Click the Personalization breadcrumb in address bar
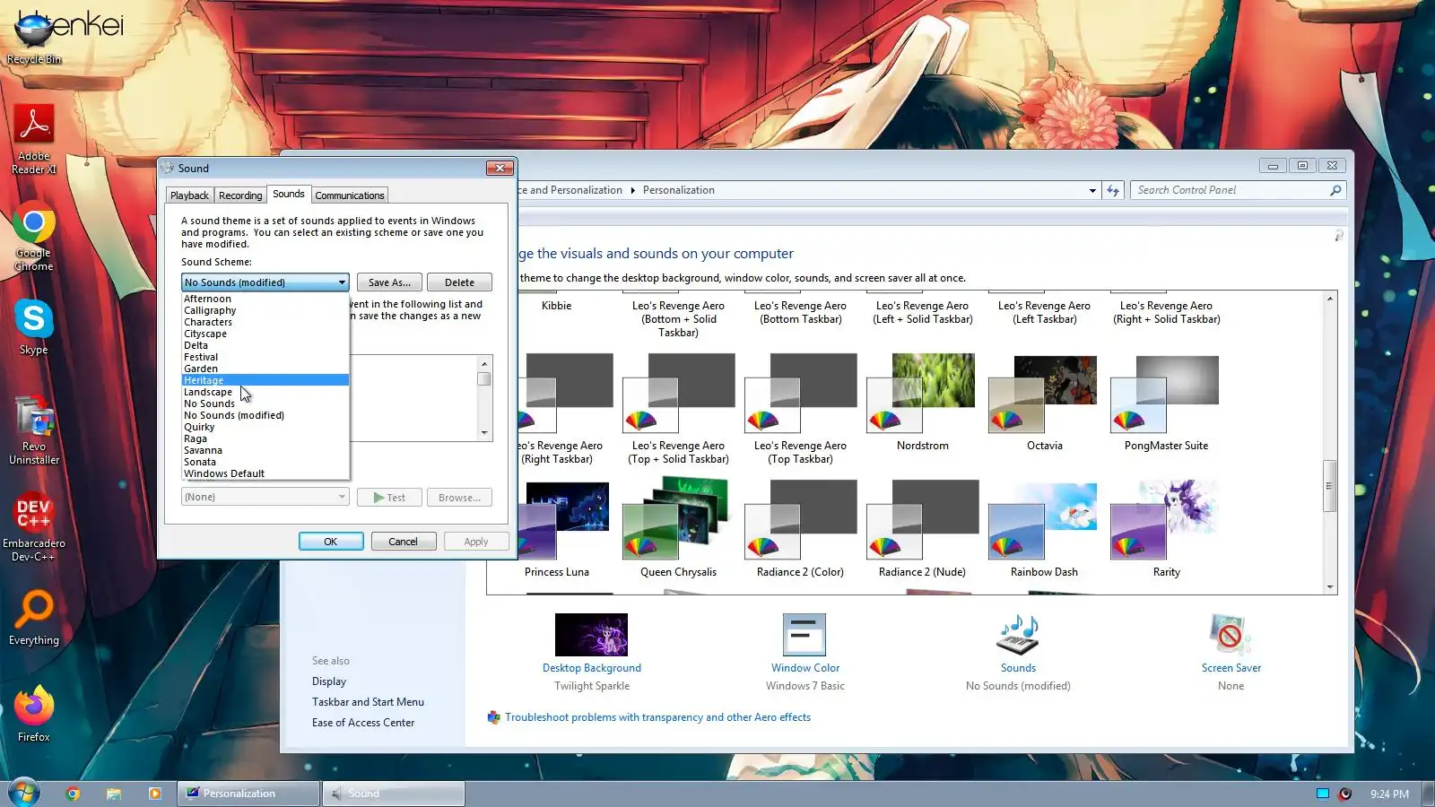This screenshot has width=1435, height=807. coord(679,190)
